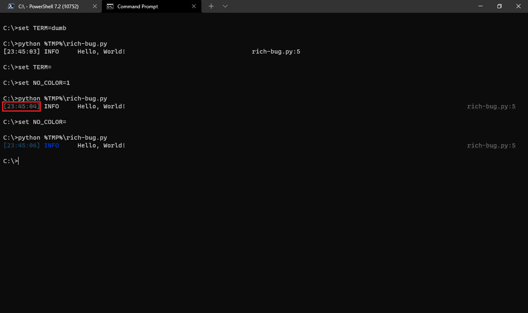Close the Command Prompt tab
Image resolution: width=528 pixels, height=313 pixels.
click(194, 6)
